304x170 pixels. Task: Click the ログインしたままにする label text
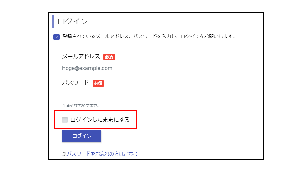click(x=100, y=120)
